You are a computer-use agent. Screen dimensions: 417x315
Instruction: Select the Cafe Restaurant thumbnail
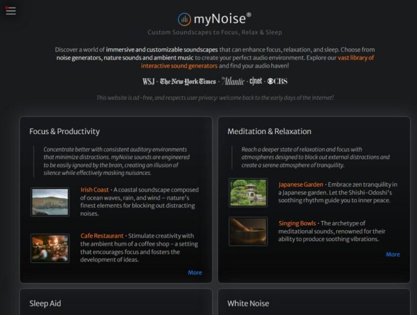tap(50, 248)
